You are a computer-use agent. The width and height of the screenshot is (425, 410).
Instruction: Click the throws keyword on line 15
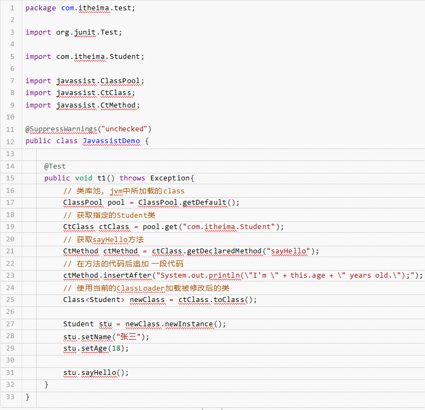pyautogui.click(x=132, y=178)
